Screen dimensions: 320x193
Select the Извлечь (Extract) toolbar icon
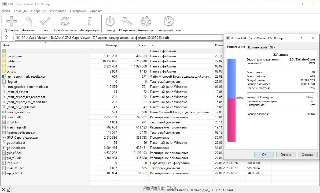(x=28, y=21)
